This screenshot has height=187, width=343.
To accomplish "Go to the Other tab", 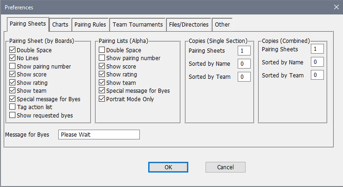I will pos(222,24).
